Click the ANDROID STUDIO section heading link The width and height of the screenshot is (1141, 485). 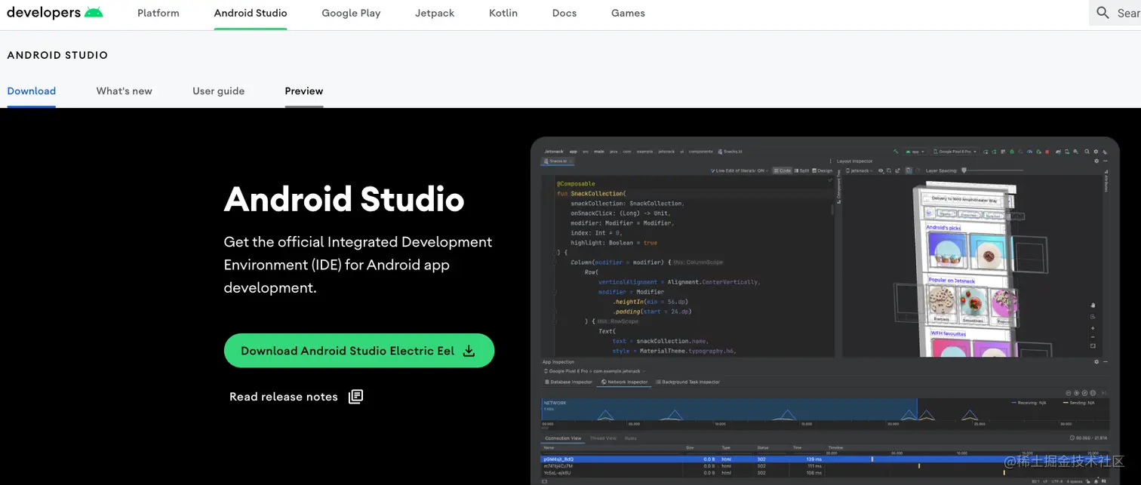tap(57, 55)
